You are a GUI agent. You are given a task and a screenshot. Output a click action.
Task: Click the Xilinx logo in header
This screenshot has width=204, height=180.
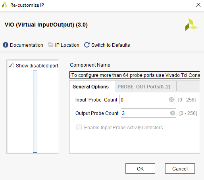click(x=191, y=25)
